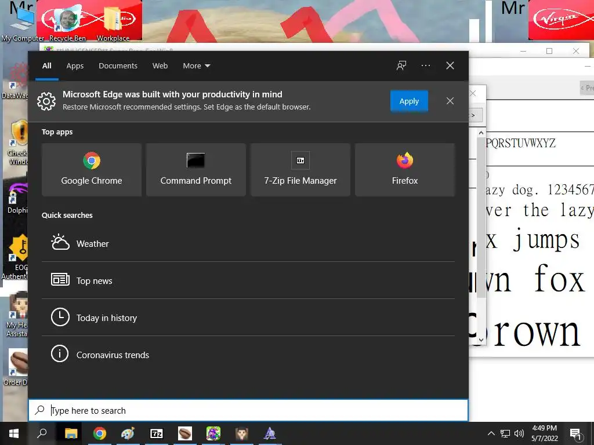Switch to the All search tab

(47, 65)
